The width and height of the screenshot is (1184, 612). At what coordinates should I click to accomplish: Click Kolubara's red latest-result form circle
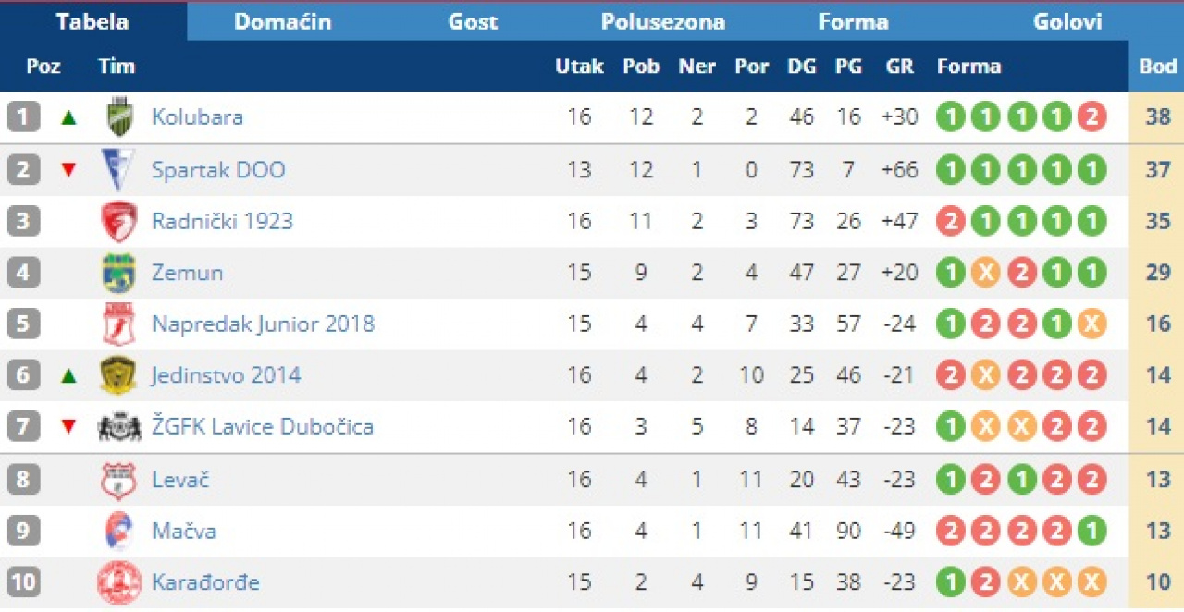pos(1091,117)
